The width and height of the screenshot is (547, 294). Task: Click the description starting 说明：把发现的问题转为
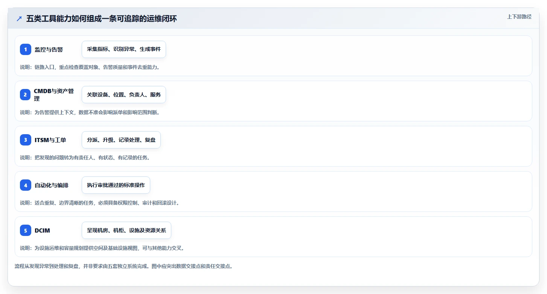click(85, 158)
